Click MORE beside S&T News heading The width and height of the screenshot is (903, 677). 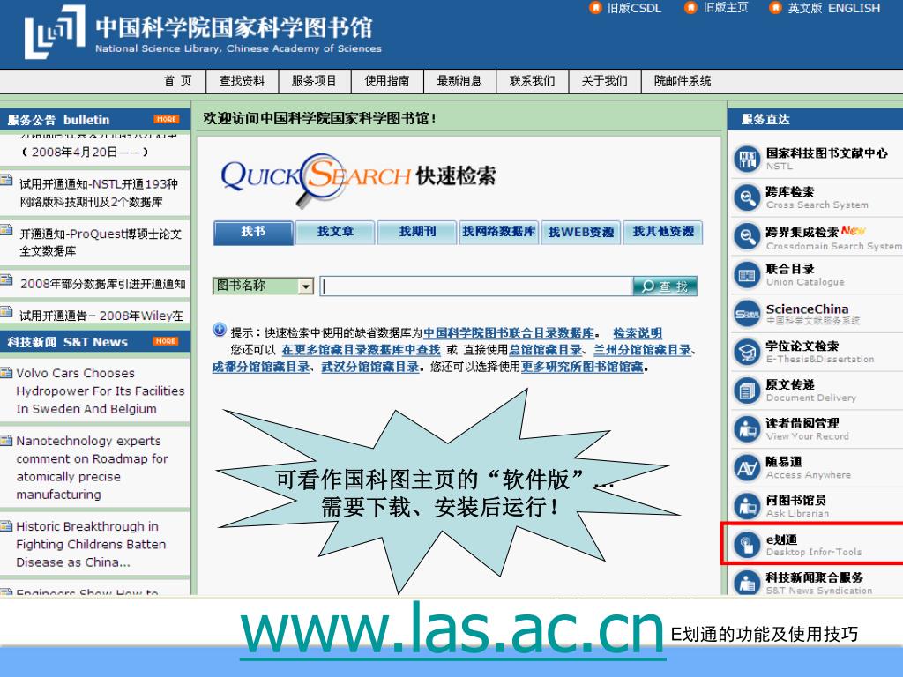click(x=165, y=341)
